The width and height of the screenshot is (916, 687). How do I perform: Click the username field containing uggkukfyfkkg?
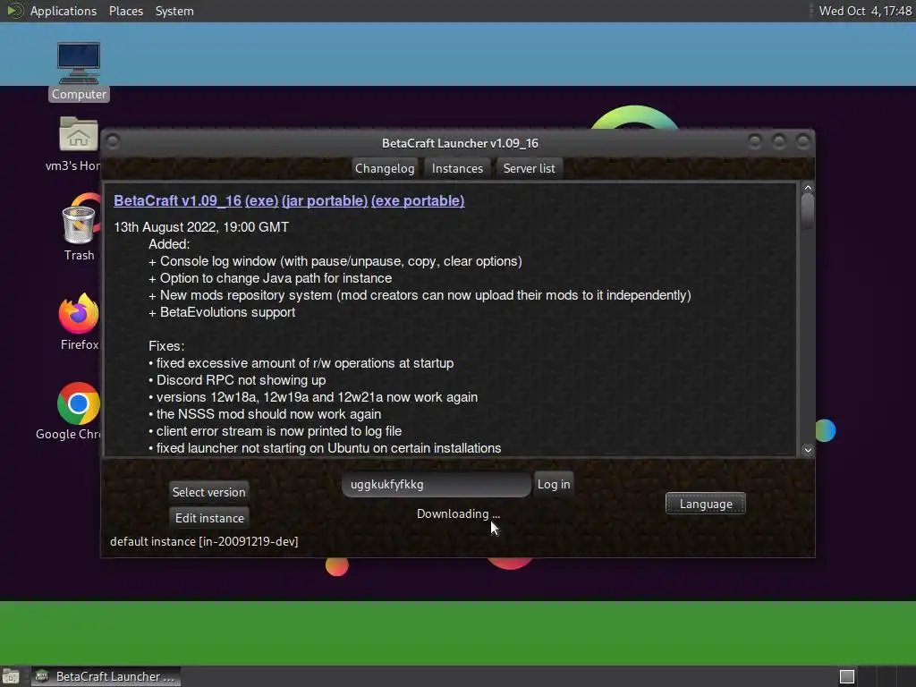click(436, 484)
